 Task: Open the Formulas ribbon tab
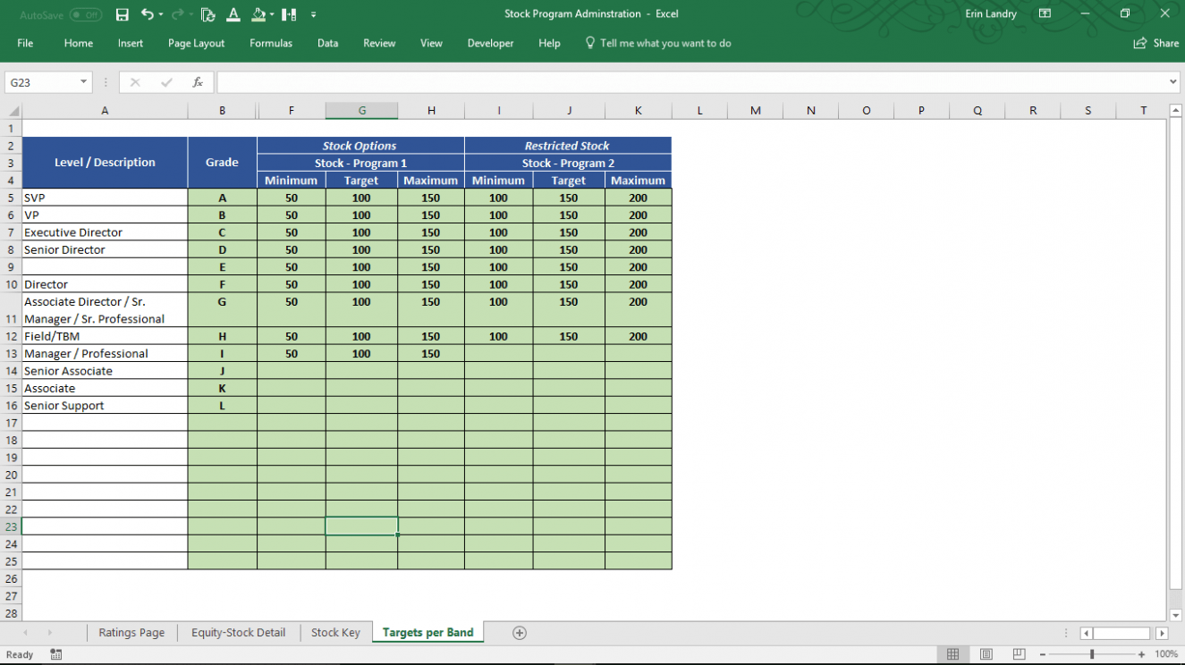pos(271,43)
